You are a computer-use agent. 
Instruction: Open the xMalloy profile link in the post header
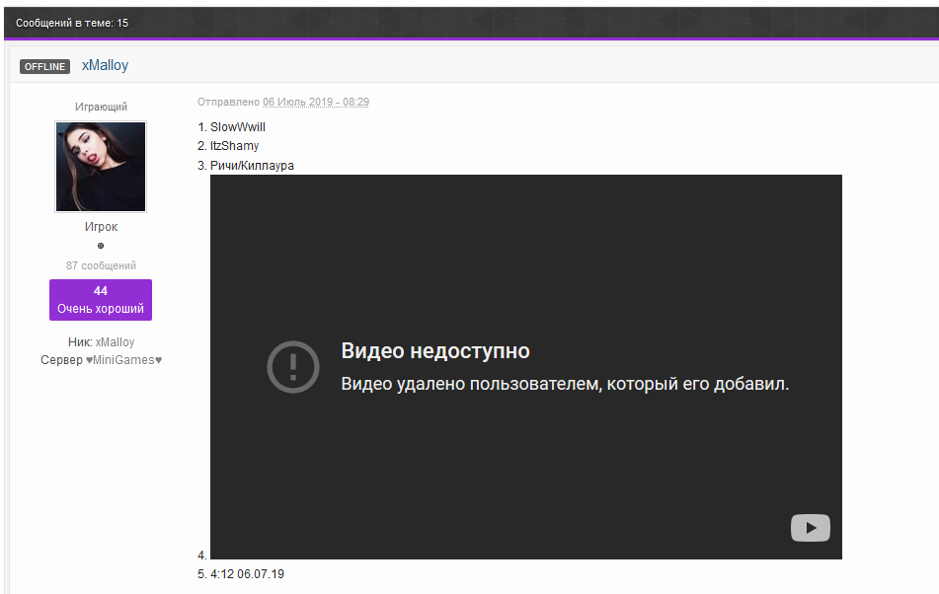(x=105, y=66)
